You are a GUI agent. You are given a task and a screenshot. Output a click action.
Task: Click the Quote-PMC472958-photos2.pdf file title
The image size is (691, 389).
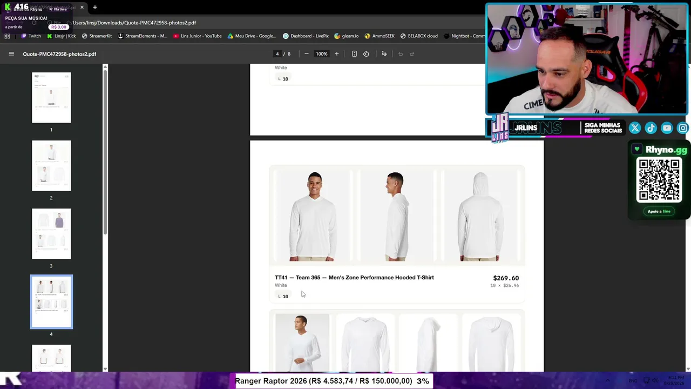coord(59,54)
